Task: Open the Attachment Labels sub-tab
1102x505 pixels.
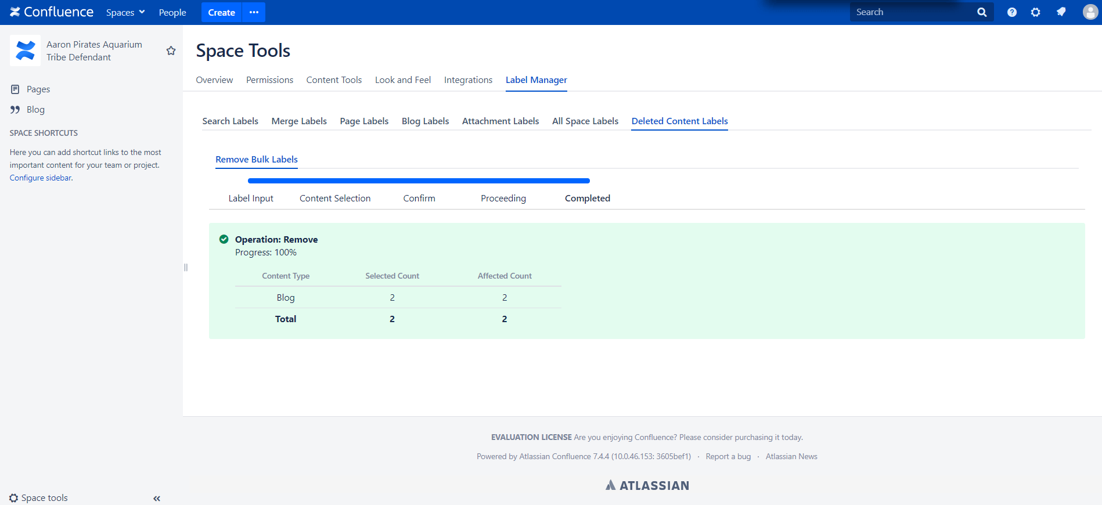Action: pos(500,121)
